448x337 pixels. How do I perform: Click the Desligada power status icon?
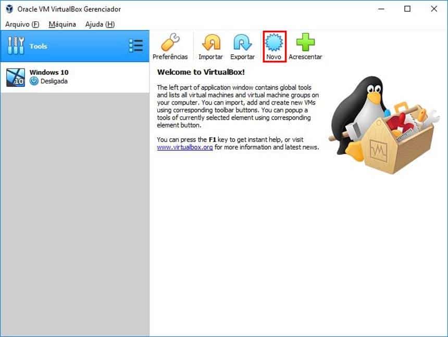(x=34, y=81)
